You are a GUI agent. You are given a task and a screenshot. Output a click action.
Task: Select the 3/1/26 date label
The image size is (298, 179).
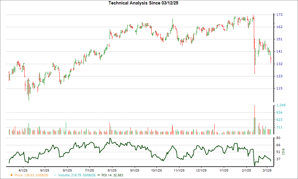(267, 169)
